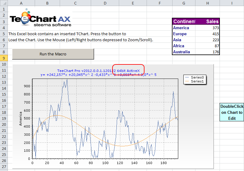Select column D header

[x=105, y=3]
